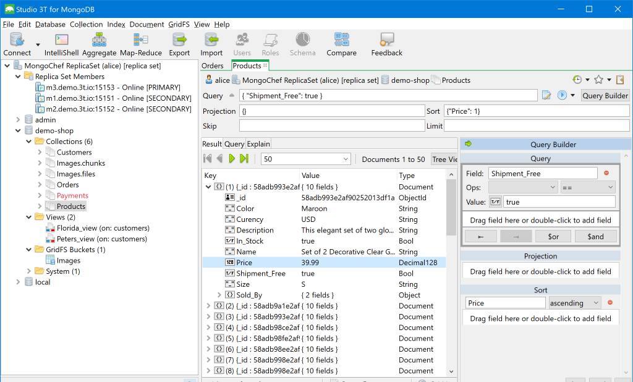The height and width of the screenshot is (382, 633).
Task: Click the query bar collapse arrow
Action: point(232,95)
